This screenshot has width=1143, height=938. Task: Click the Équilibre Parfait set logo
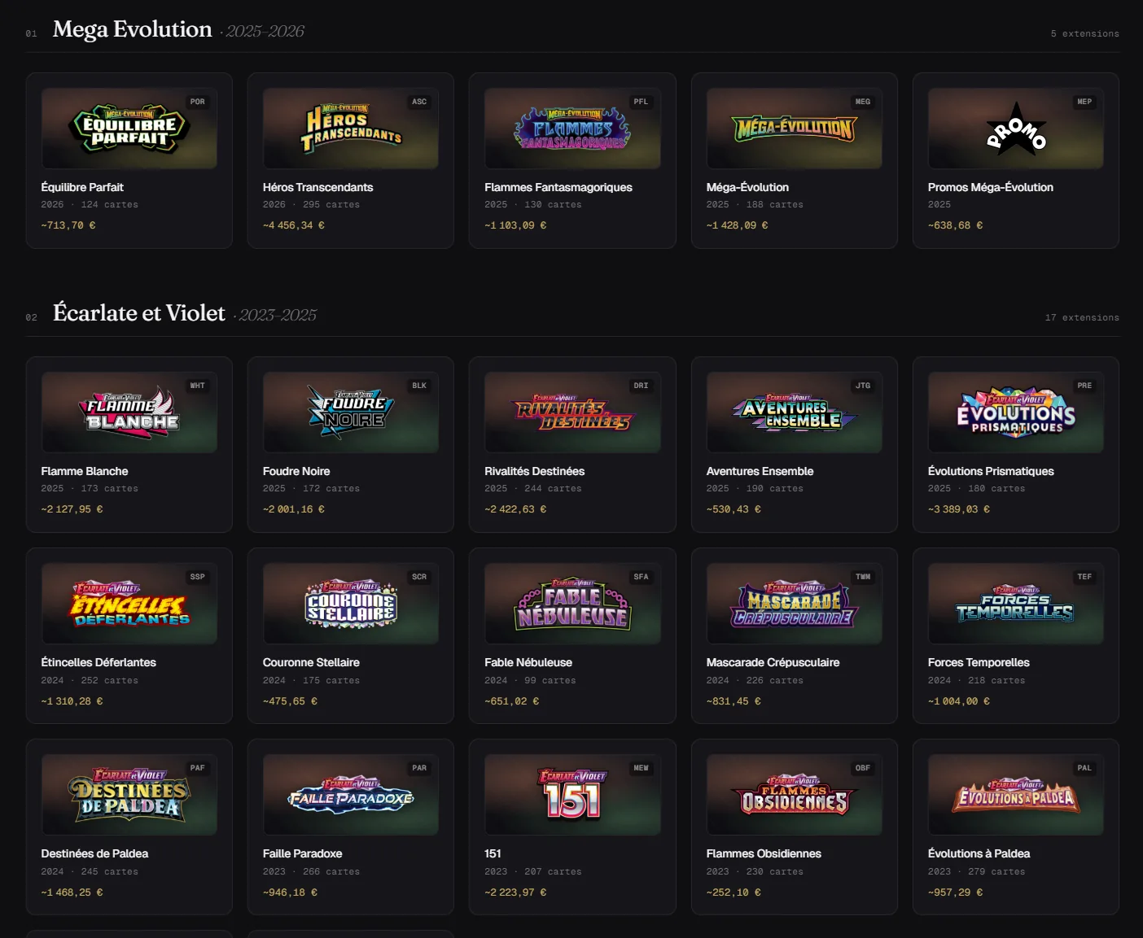click(x=129, y=129)
